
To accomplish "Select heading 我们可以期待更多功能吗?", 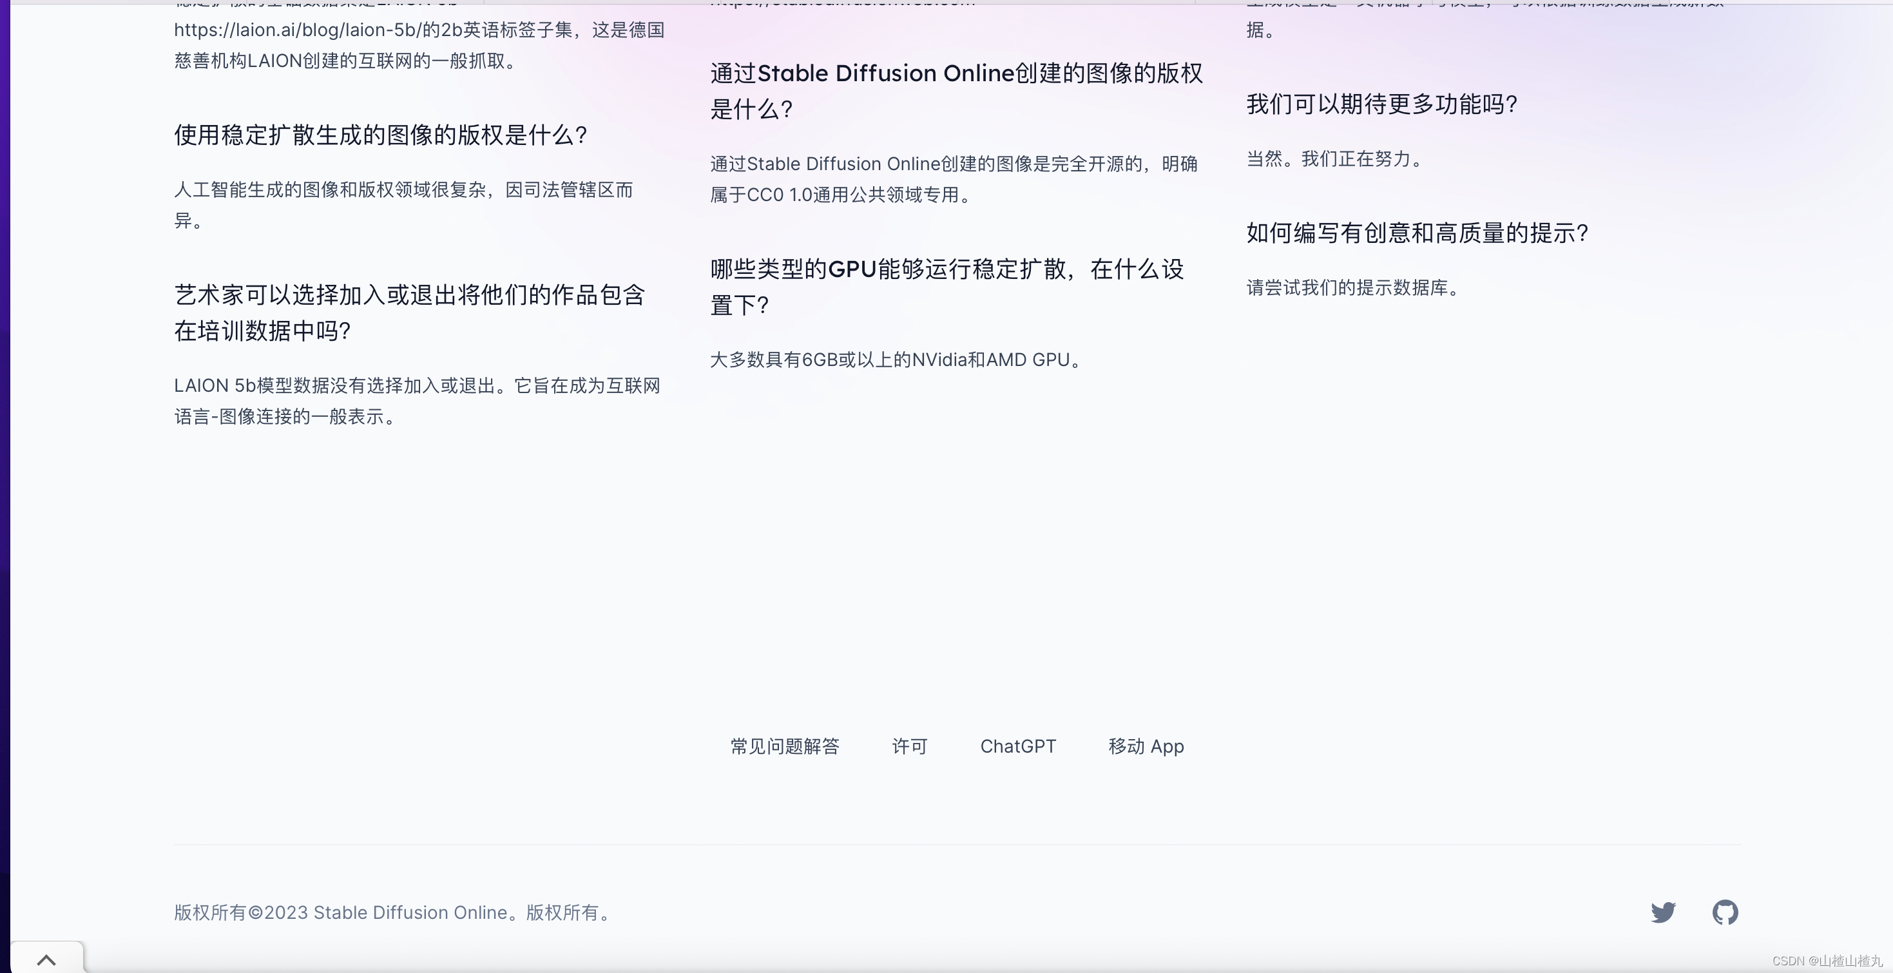I will point(1382,104).
